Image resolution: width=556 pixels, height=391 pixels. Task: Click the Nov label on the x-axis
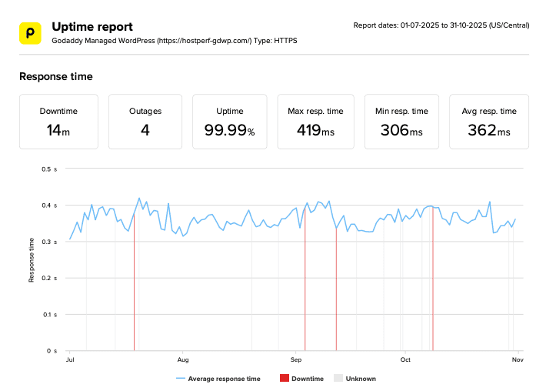tap(518, 359)
